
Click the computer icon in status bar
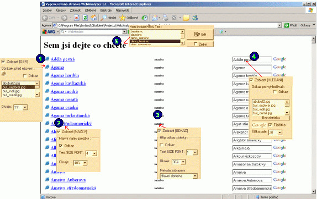[257, 197]
